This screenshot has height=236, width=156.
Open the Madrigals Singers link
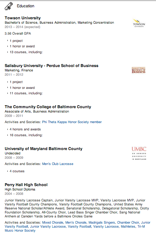pos(102,223)
